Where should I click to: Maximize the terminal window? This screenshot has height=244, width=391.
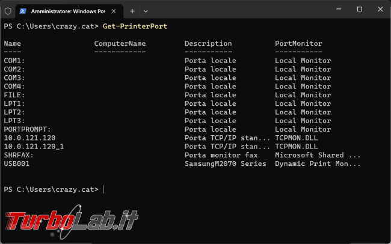(360, 9)
